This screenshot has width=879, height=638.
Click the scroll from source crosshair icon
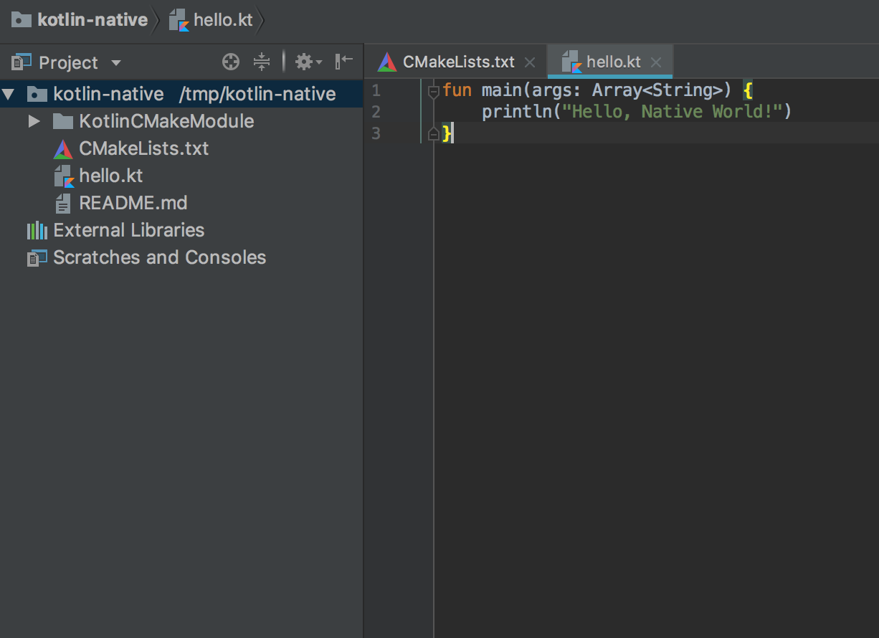coord(230,62)
